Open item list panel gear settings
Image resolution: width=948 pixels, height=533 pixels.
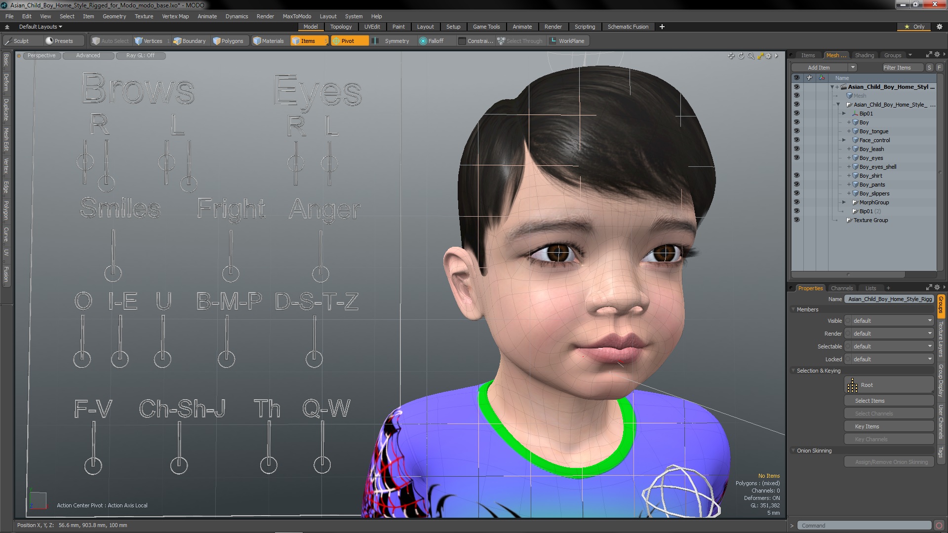[937, 55]
